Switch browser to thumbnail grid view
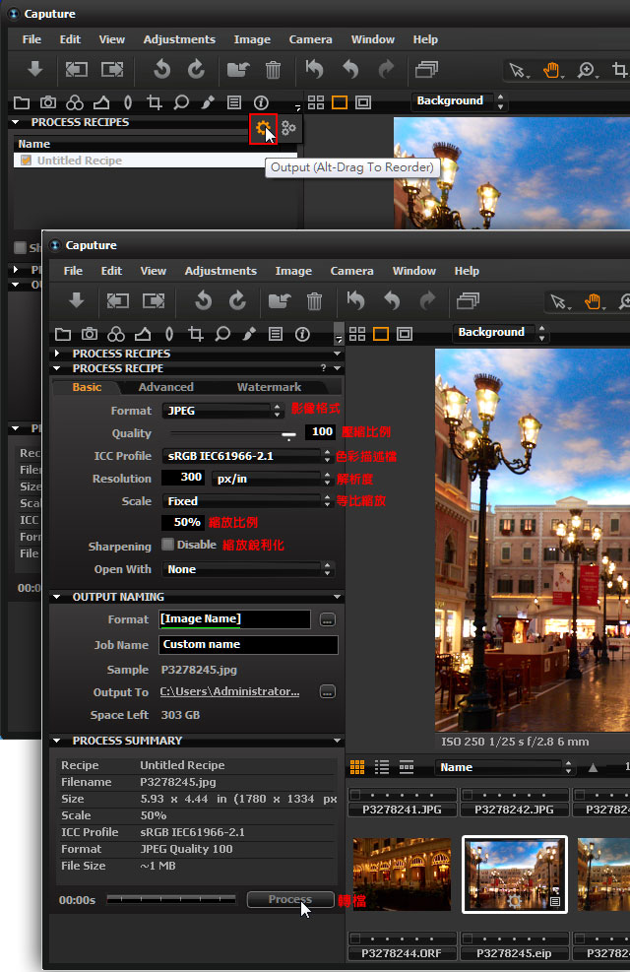630x972 pixels. click(357, 767)
